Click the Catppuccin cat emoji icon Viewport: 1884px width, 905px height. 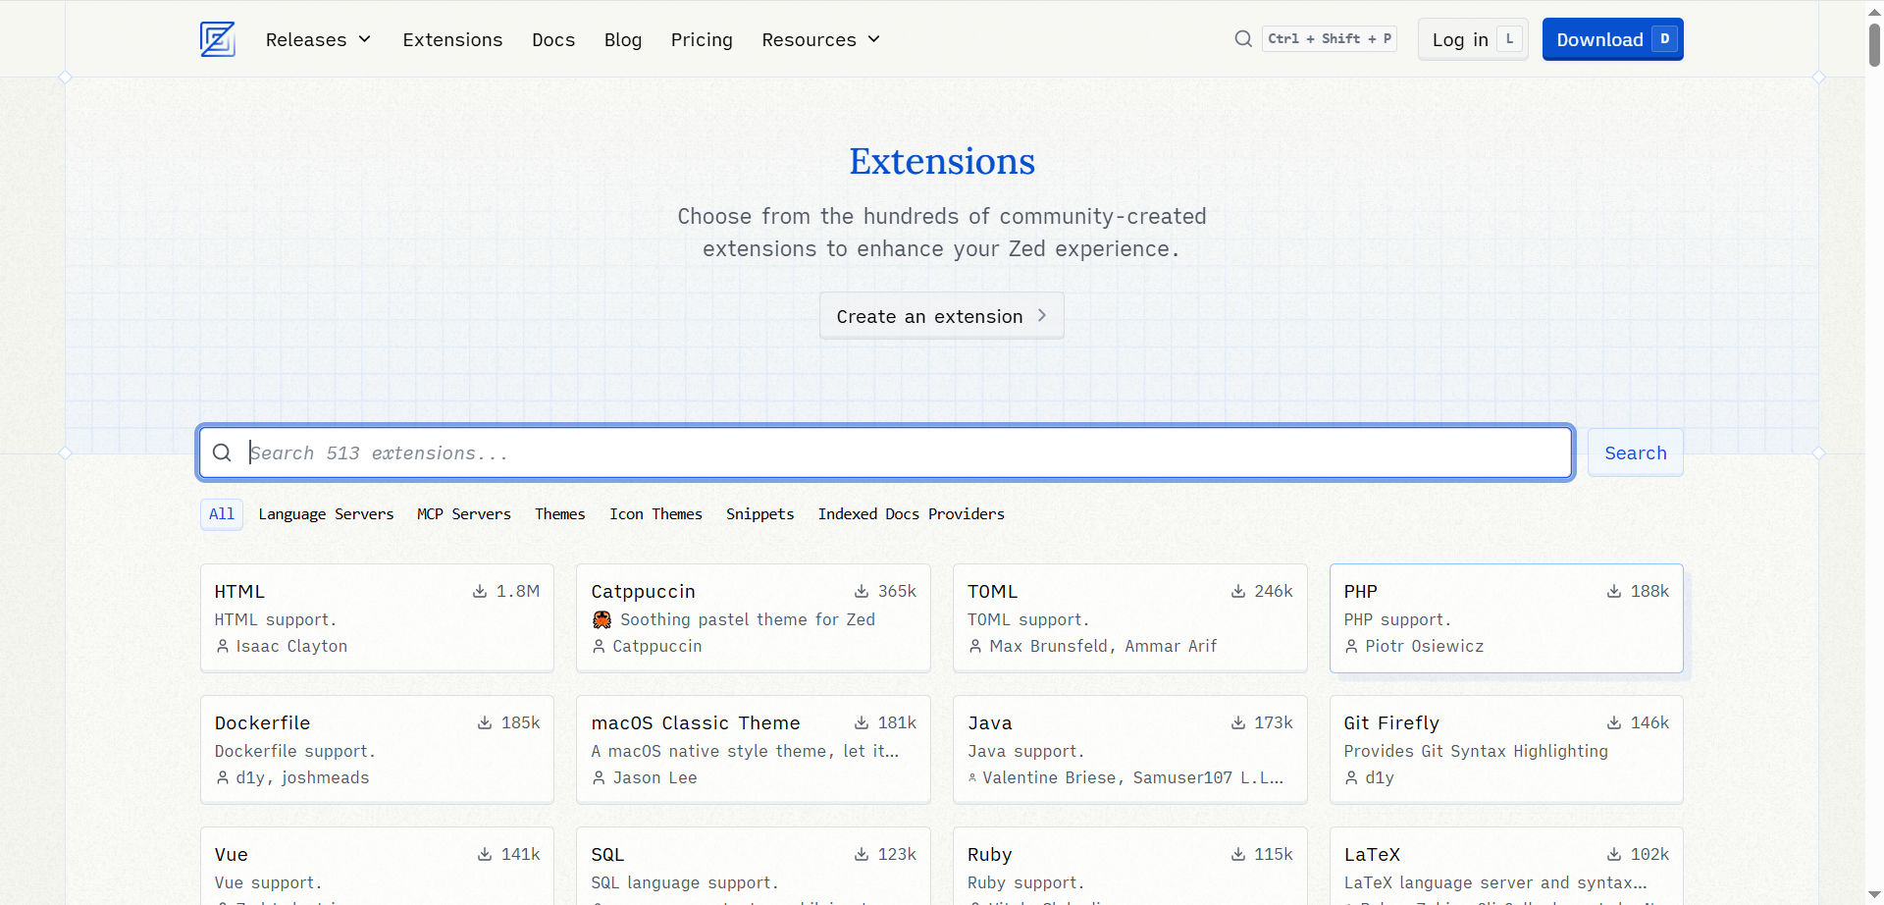(602, 619)
